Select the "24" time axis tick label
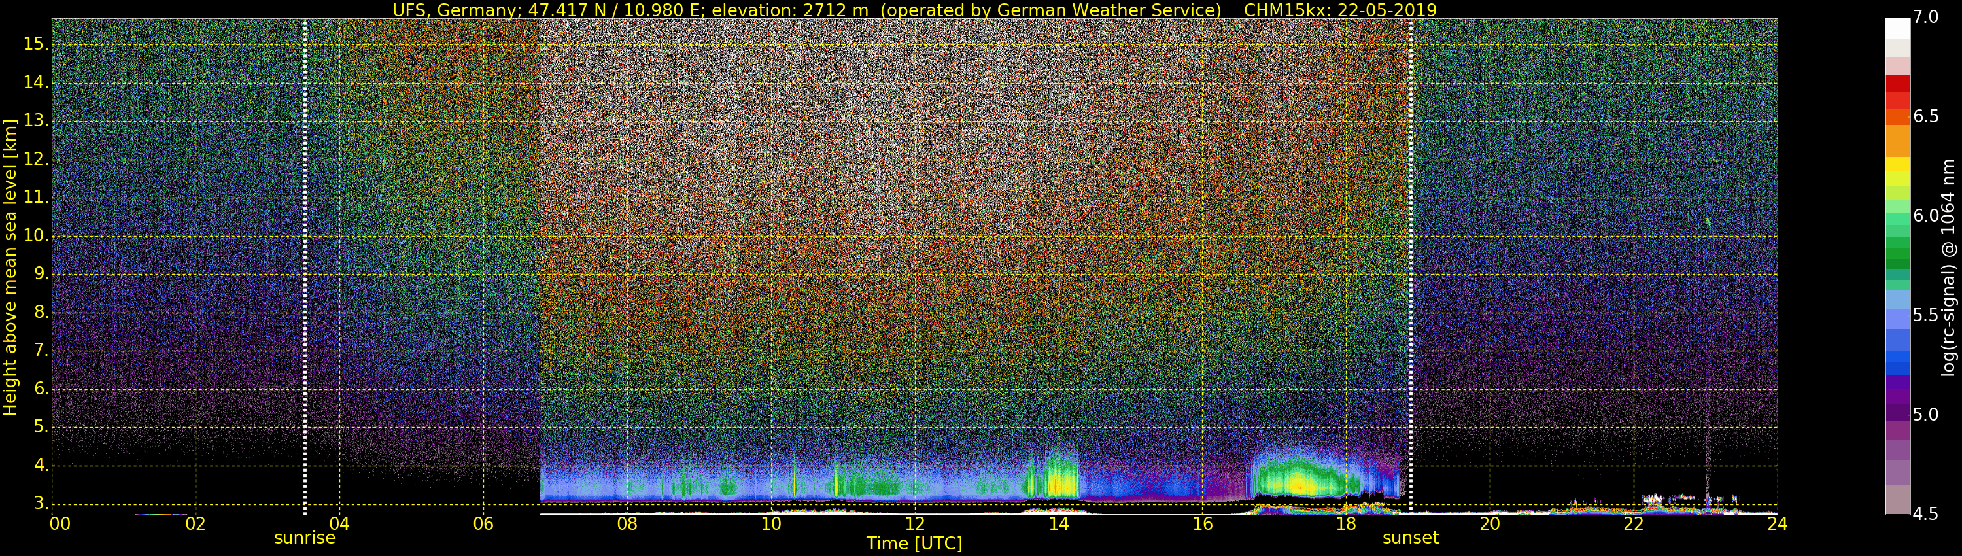The width and height of the screenshot is (1962, 556). pos(1778,524)
